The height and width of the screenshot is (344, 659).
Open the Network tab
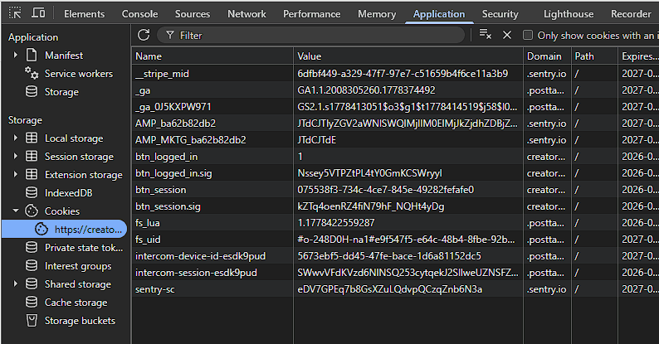247,14
